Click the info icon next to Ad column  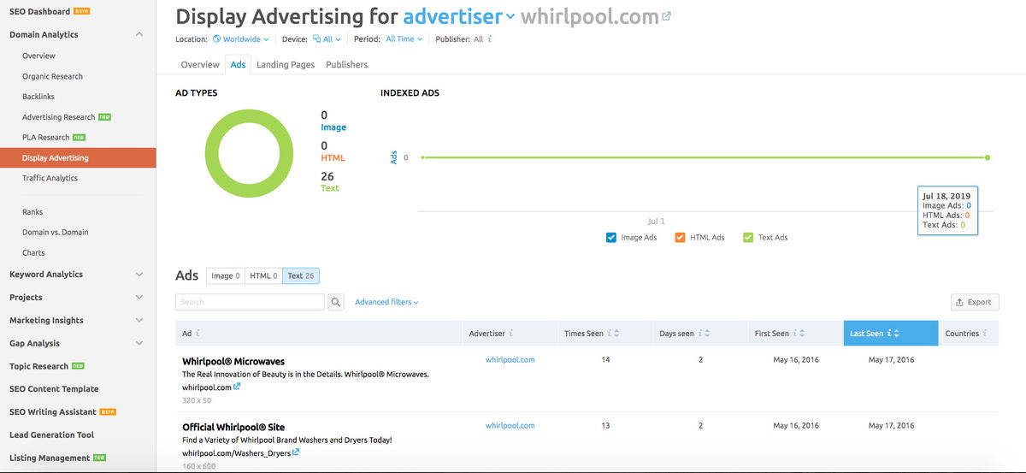[x=198, y=334]
